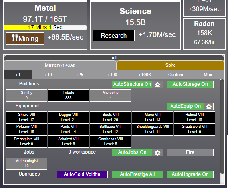The width and height of the screenshot is (228, 188).
Task: Open AutoStructure settings gear icon
Action: 157,85
